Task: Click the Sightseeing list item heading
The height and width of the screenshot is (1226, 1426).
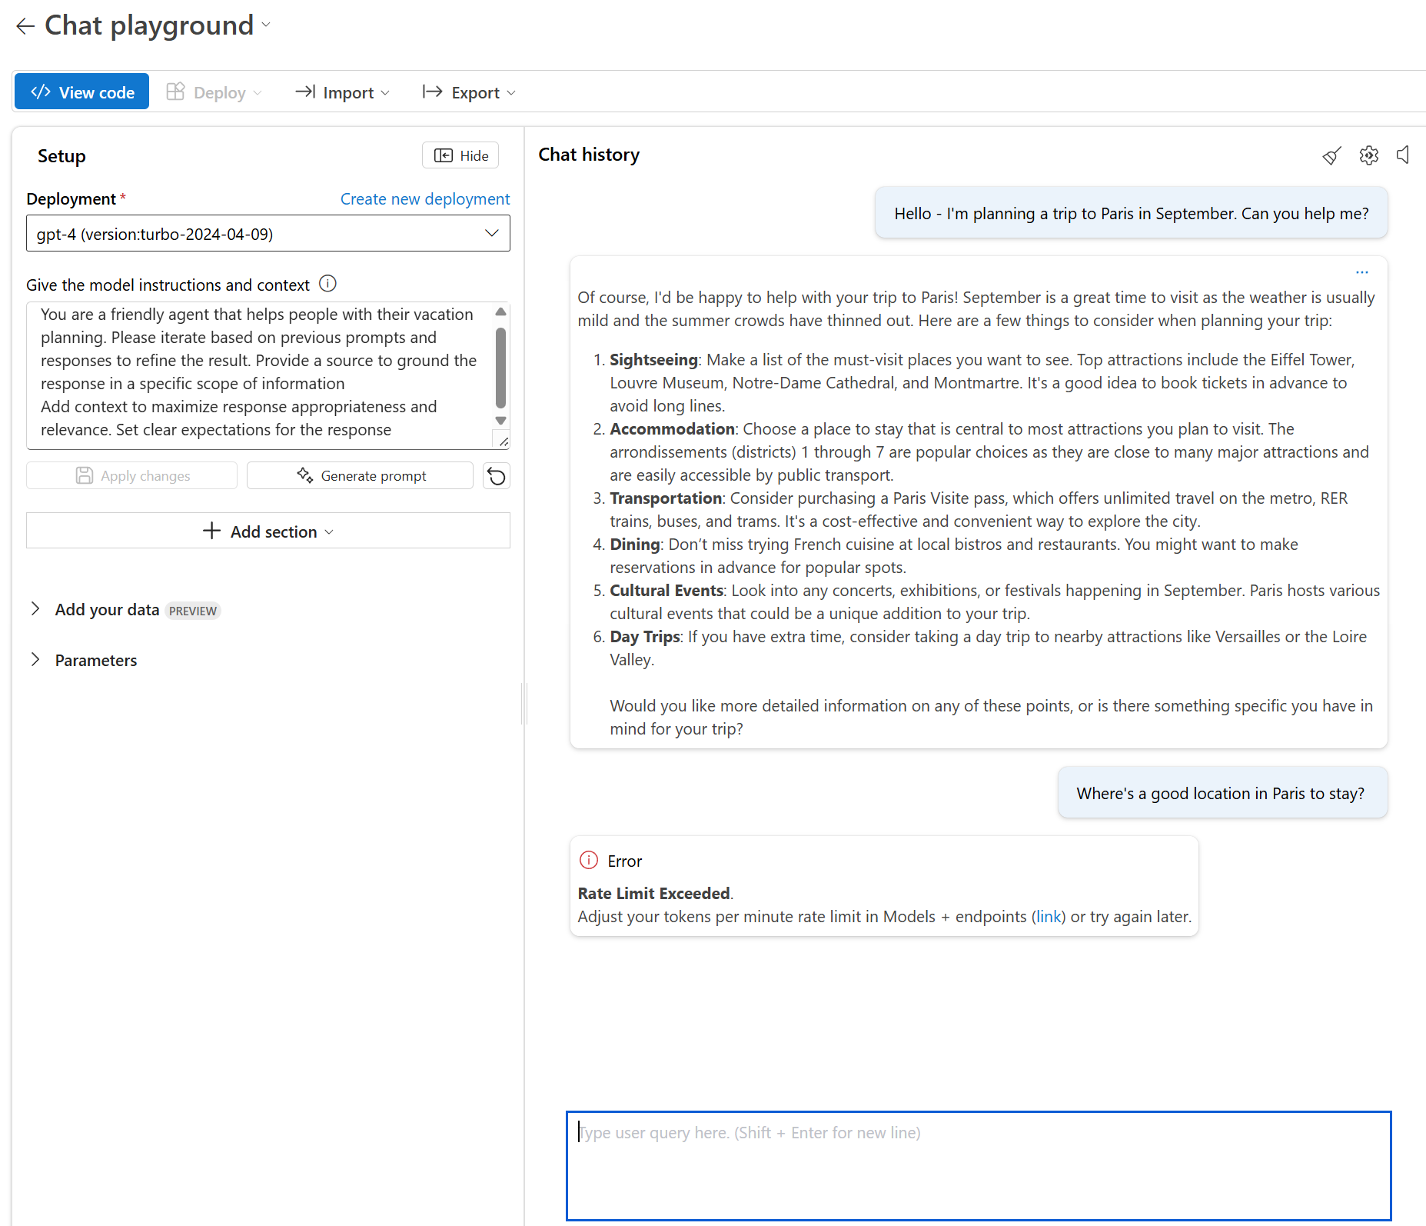Action: (x=654, y=360)
